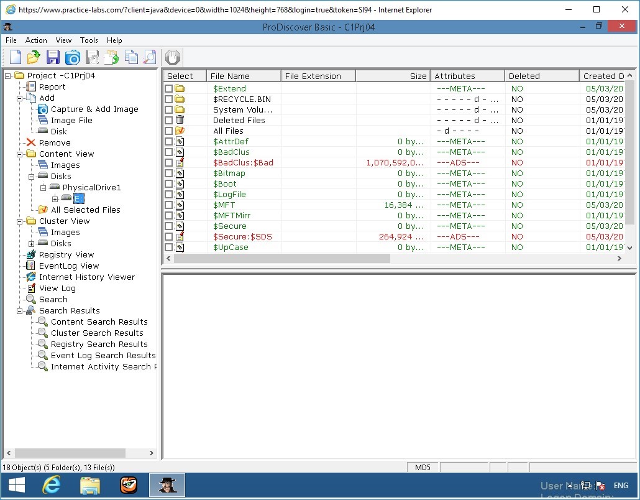Viewport: 640px width, 500px height.
Task: Click the Stop hand toolbar icon
Action: point(173,57)
